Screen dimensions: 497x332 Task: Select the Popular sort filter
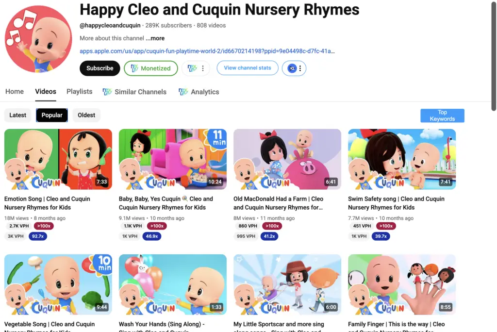52,115
